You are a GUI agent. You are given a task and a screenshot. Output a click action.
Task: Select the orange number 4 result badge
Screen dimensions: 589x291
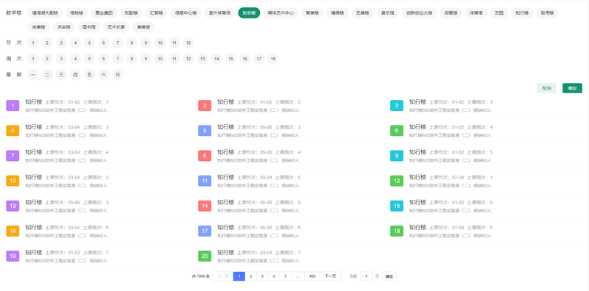13,131
